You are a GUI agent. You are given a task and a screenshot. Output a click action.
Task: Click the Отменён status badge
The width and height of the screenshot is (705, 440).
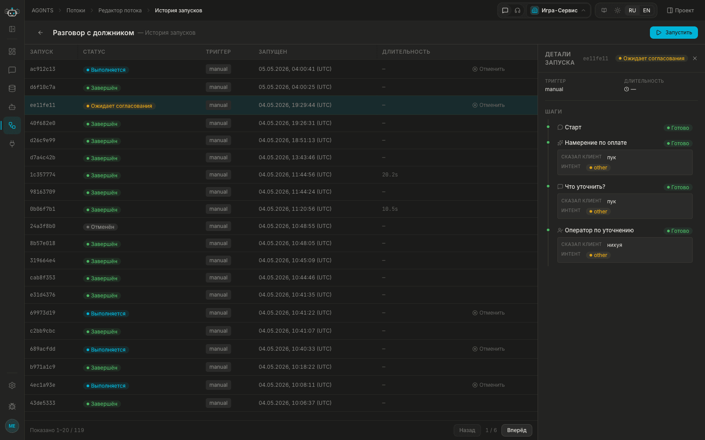click(100, 227)
